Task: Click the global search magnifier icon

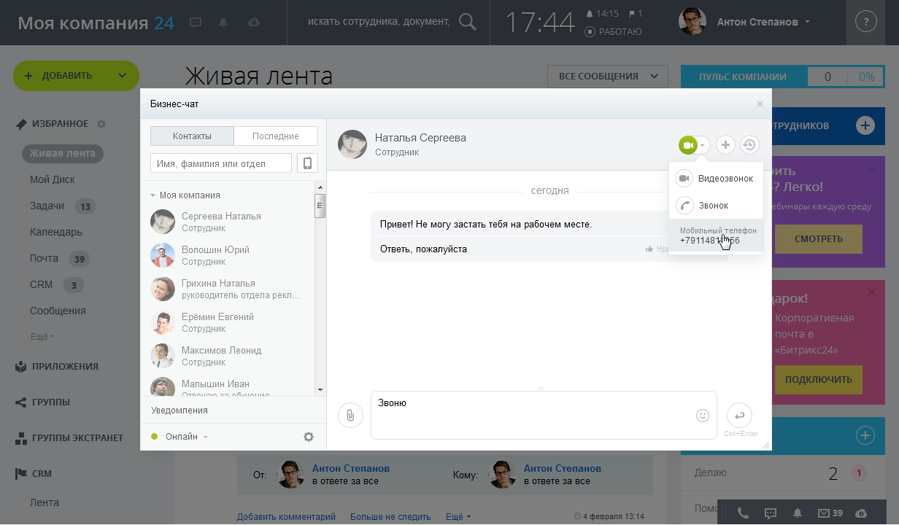Action: click(x=467, y=21)
